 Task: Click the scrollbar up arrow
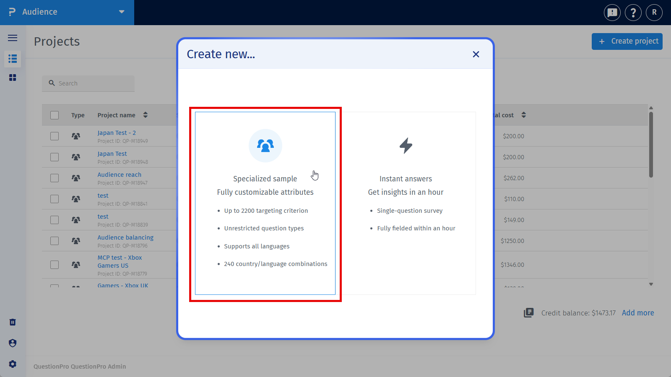pos(651,108)
